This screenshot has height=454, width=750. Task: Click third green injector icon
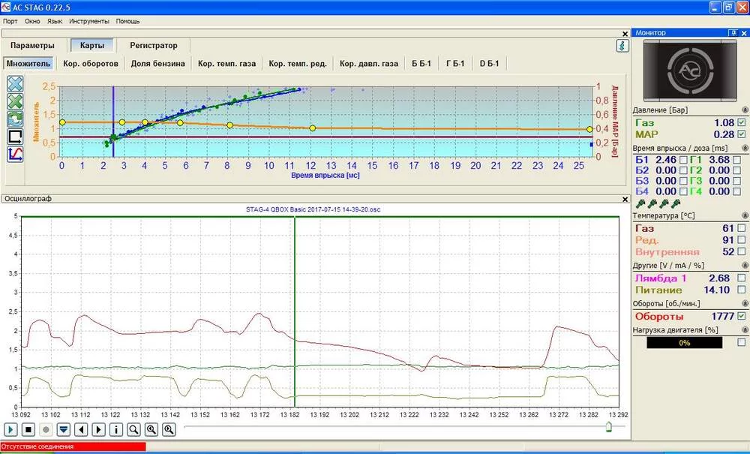pos(664,204)
